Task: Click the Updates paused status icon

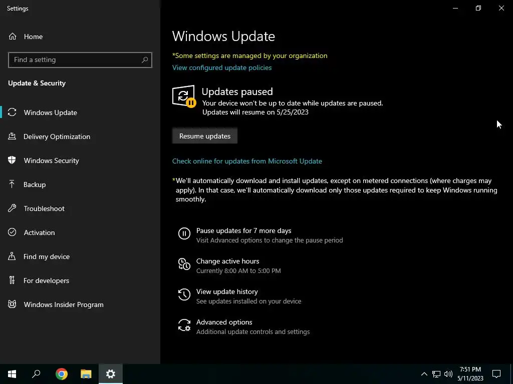Action: tap(184, 96)
